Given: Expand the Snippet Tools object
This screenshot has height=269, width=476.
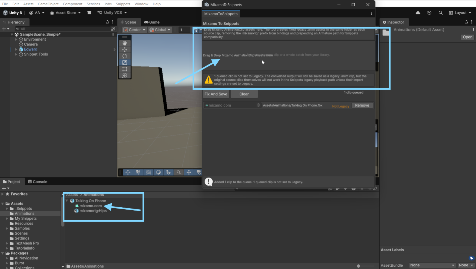Looking at the screenshot, I should [16, 54].
